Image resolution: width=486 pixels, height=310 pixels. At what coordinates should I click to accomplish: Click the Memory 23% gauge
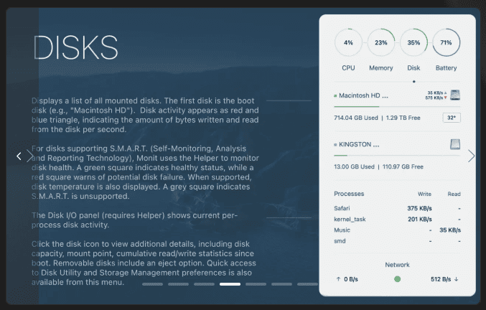click(x=381, y=42)
